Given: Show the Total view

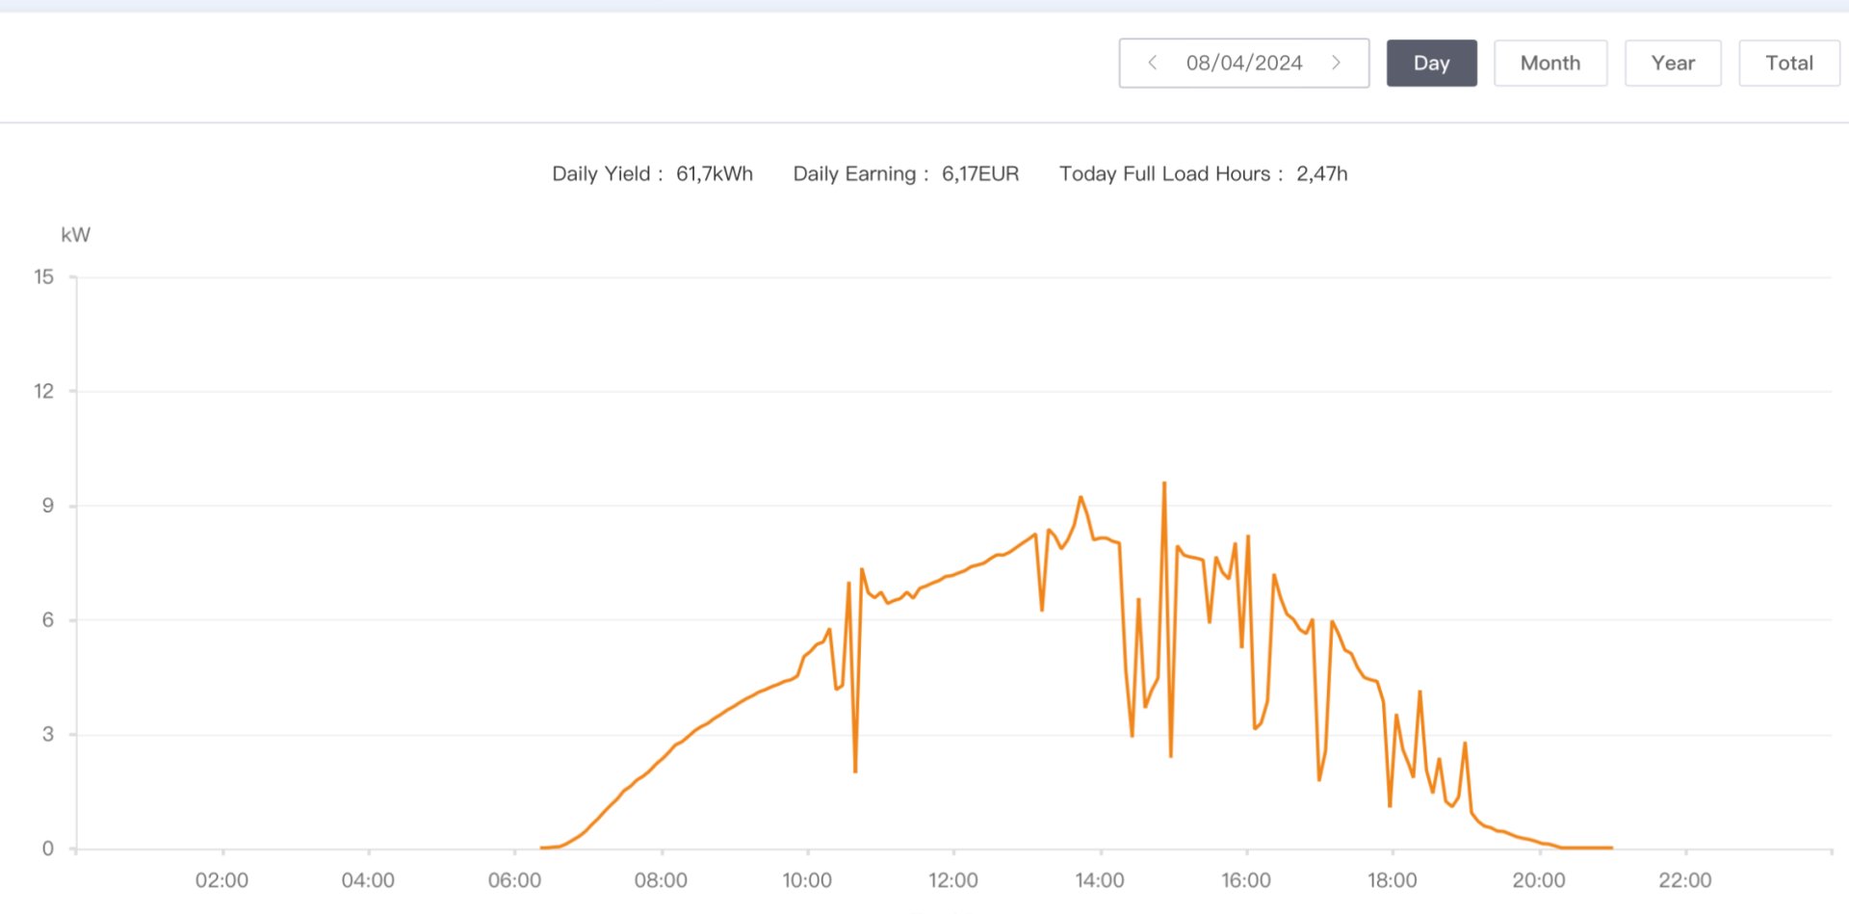Looking at the screenshot, I should (1788, 63).
